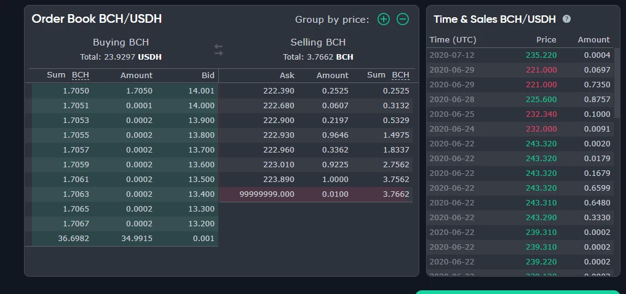Viewport: 626px width, 294px height.
Task: Click the Bid column header
Action: click(208, 75)
